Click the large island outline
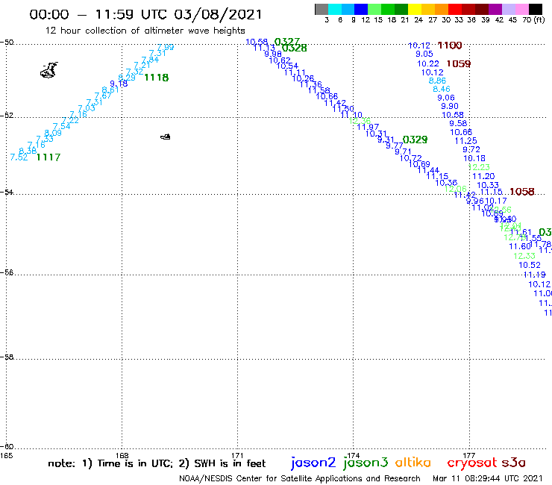The image size is (552, 485). 49,69
